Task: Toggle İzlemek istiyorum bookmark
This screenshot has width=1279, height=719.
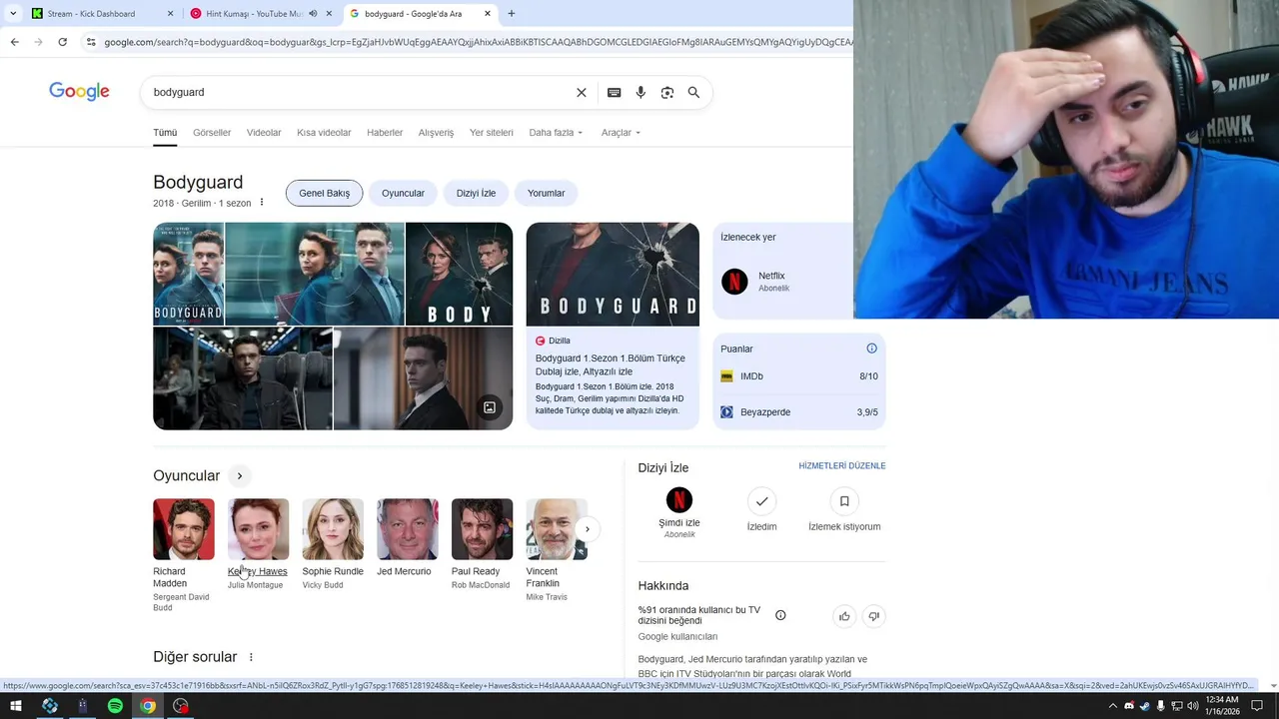Action: (x=844, y=501)
